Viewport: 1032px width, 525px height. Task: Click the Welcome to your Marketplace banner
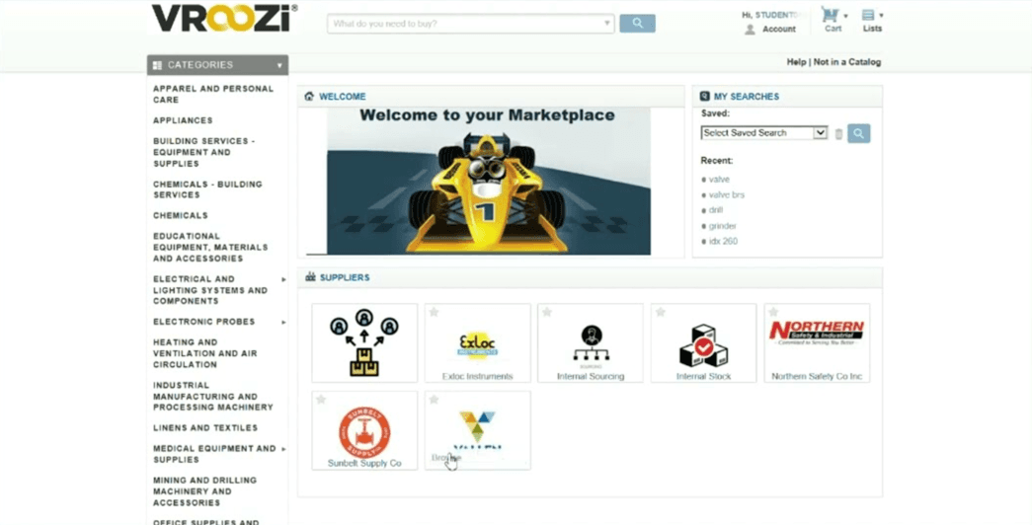(x=489, y=181)
